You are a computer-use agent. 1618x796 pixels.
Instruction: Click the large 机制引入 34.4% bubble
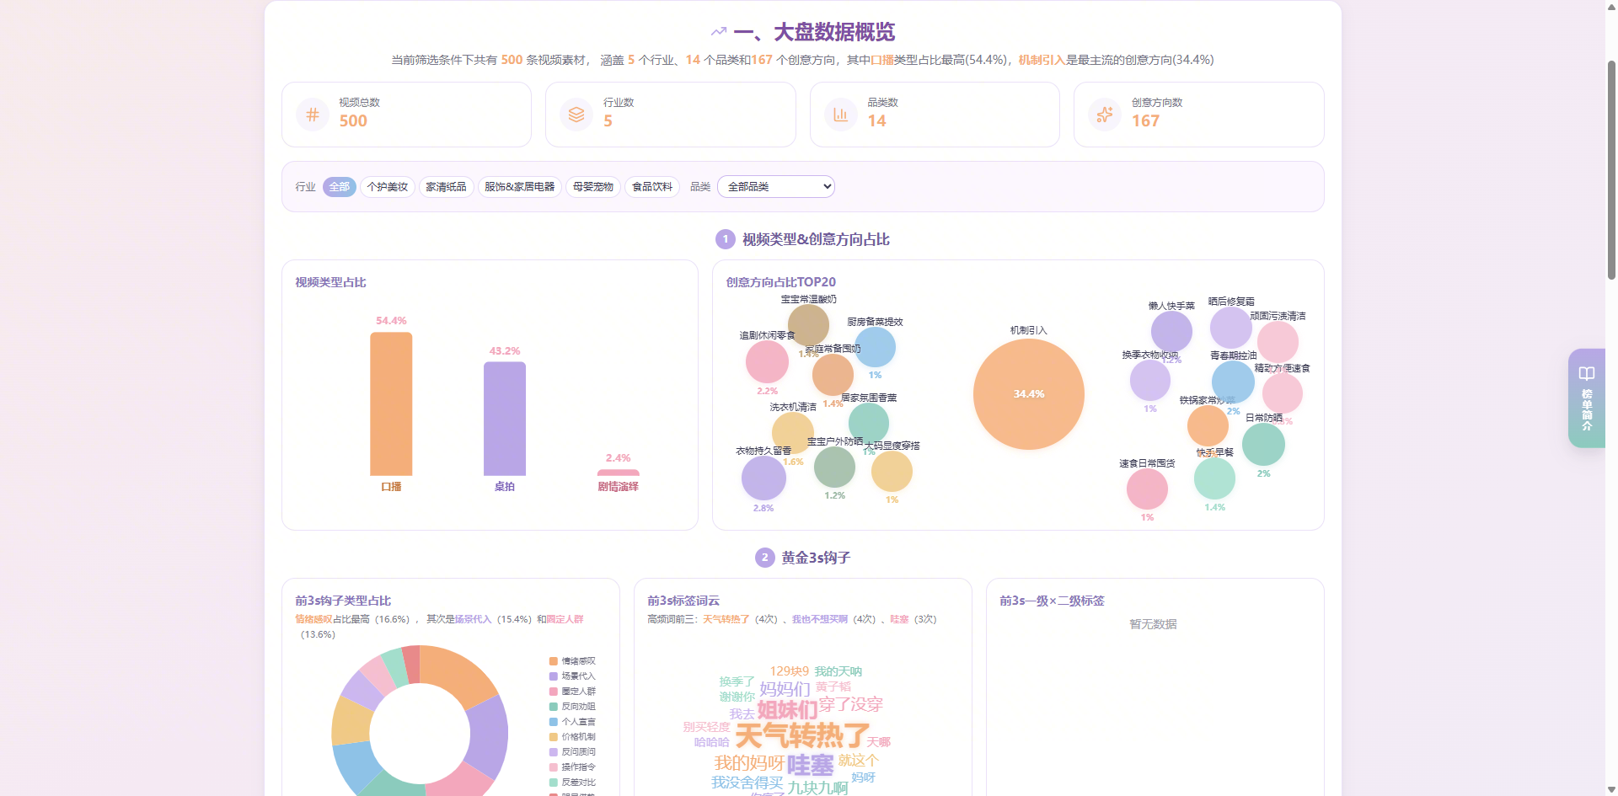point(1029,393)
